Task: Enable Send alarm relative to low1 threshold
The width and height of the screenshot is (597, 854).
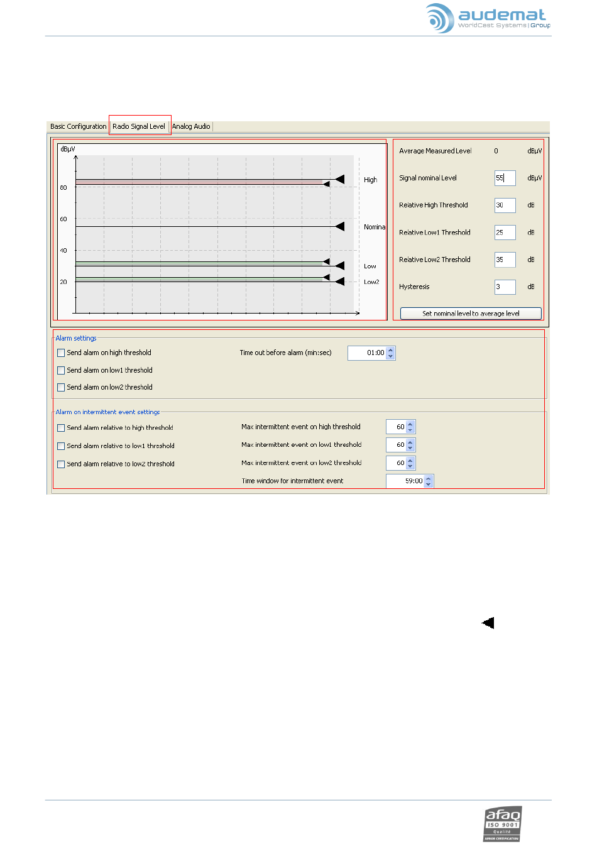Action: tap(61, 446)
